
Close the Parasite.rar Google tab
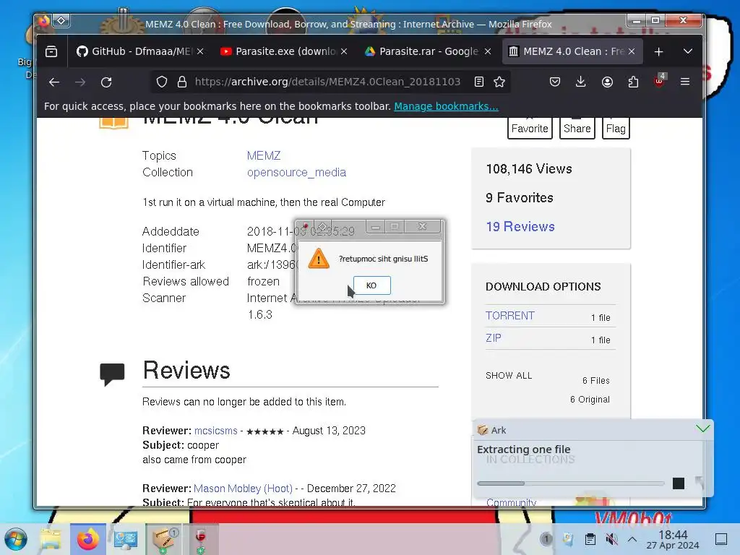(x=488, y=51)
